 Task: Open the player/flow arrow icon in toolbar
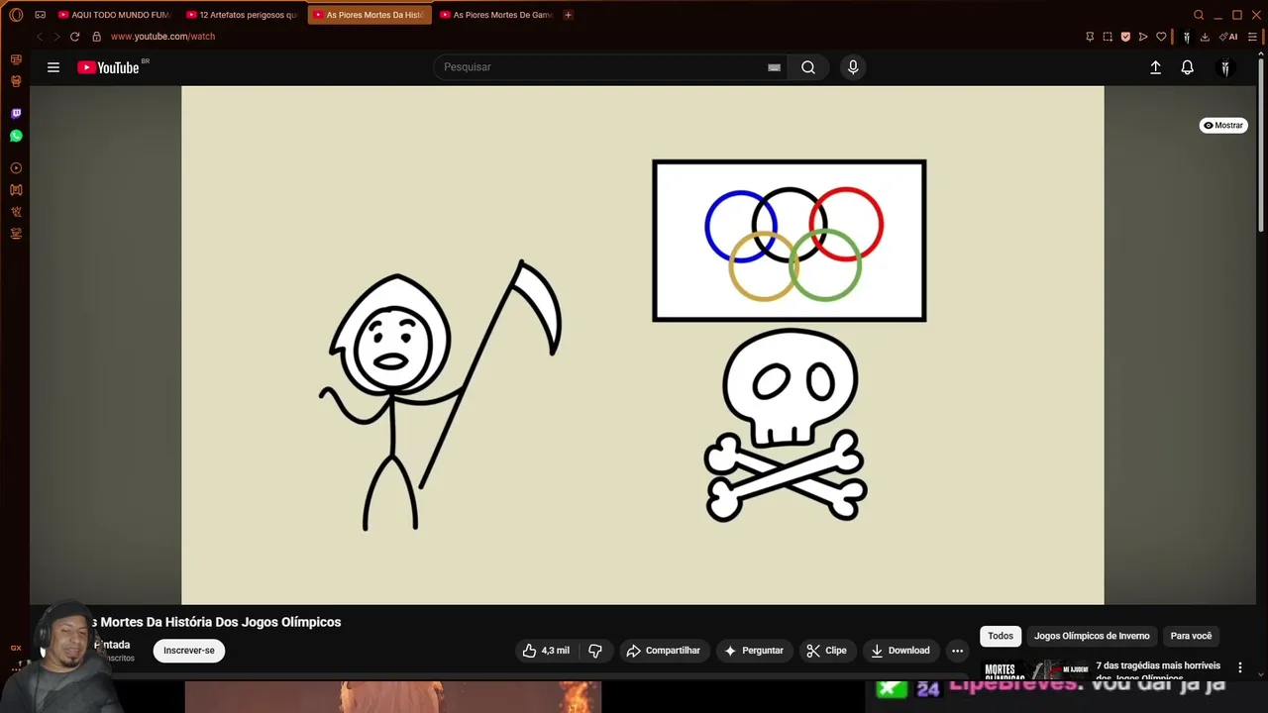[1143, 37]
